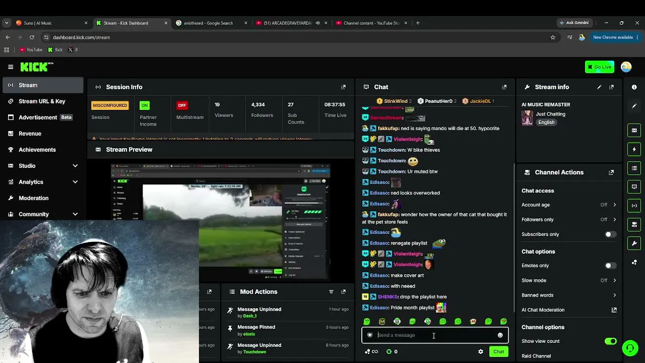Click Raid Channel option
645x363 pixels.
pyautogui.click(x=536, y=356)
